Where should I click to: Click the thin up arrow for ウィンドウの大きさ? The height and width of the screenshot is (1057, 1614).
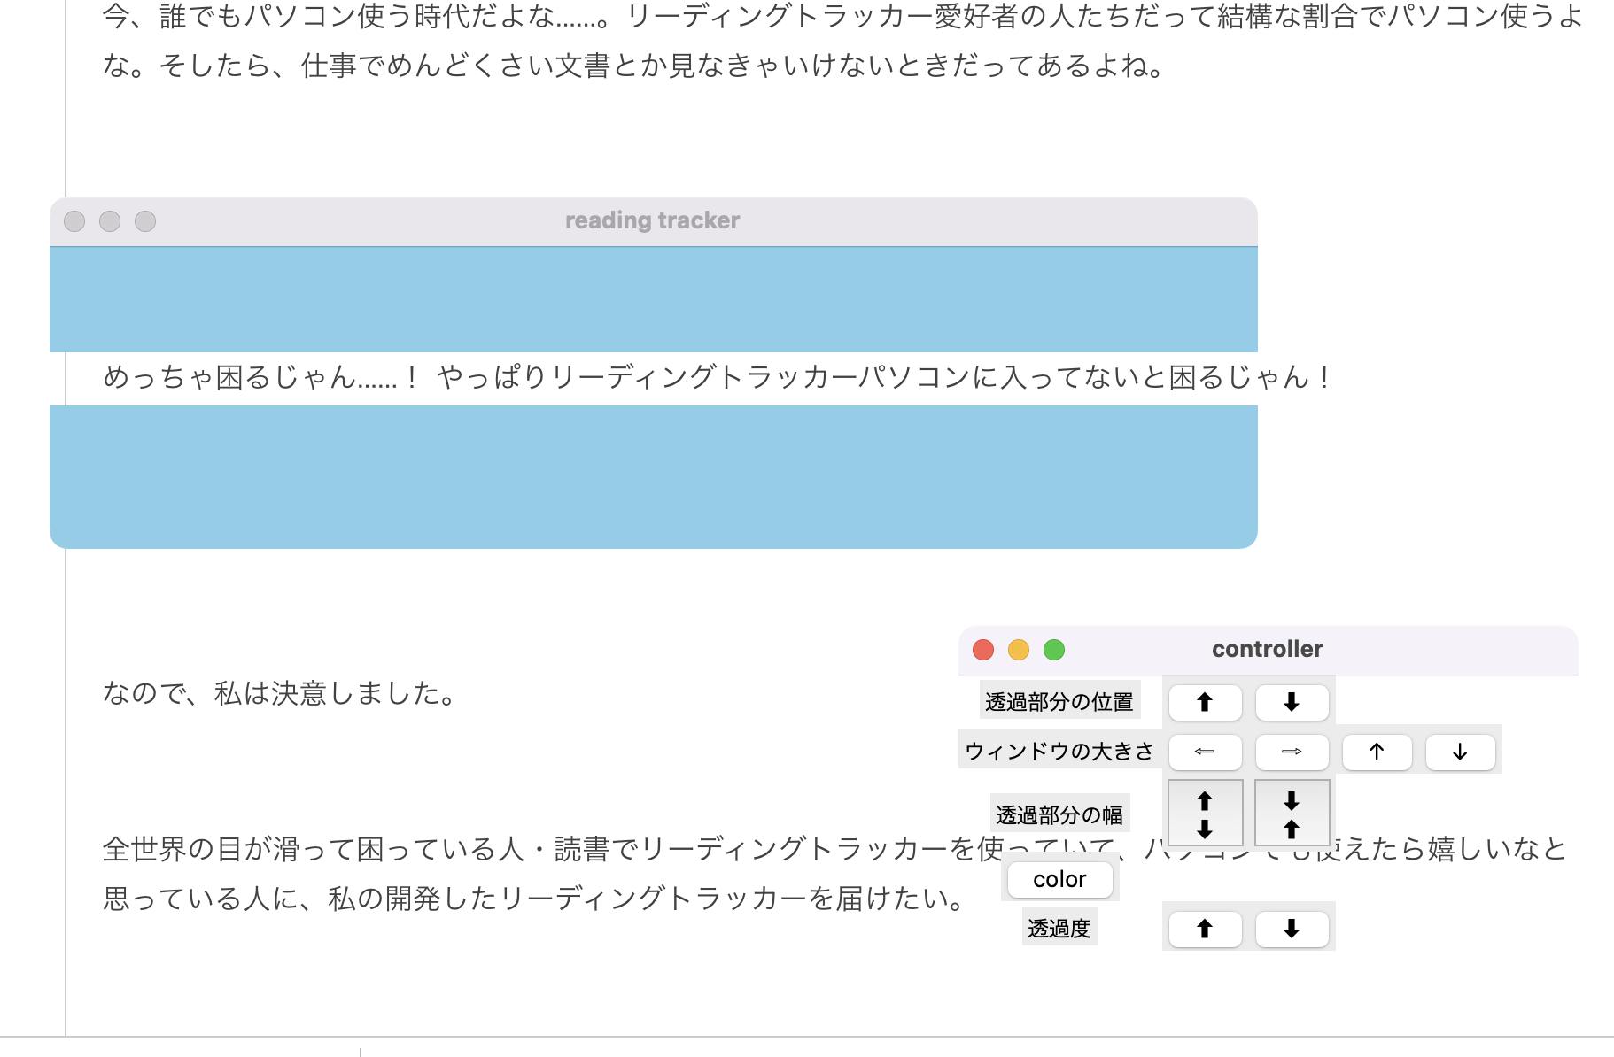tap(1377, 752)
